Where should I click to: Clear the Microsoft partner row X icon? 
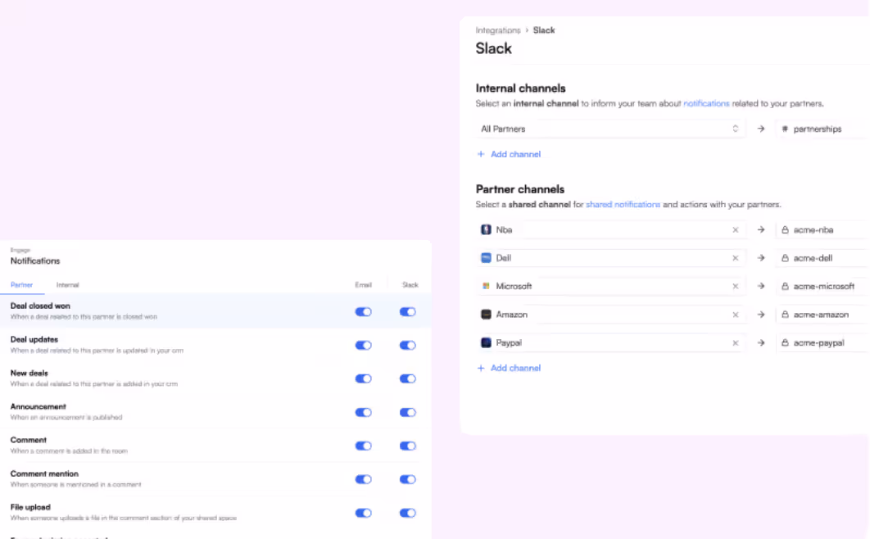tap(735, 286)
